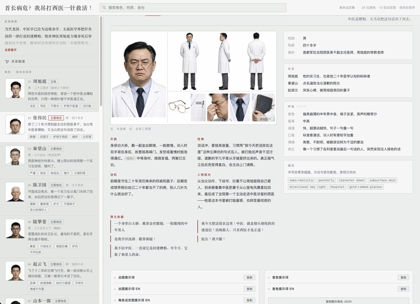The width and height of the screenshot is (420, 304).
Task: Click the gold-rimmed glasses detail thumbnail
Action: pos(178,107)
